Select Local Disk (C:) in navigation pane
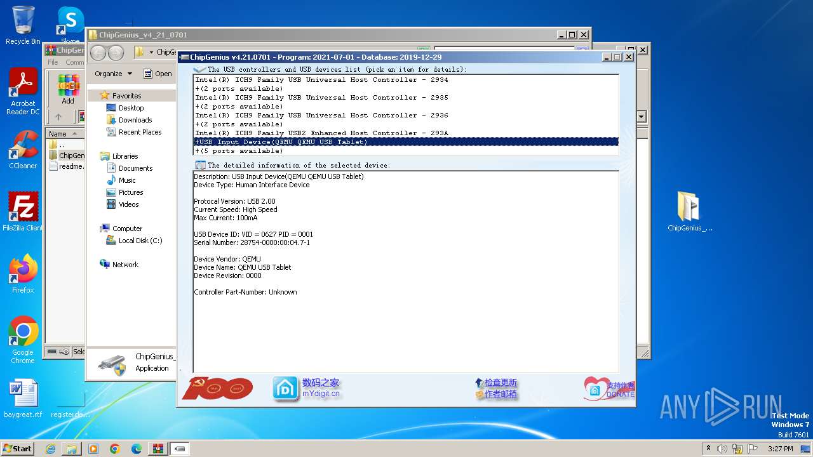The width and height of the screenshot is (813, 457). click(x=134, y=241)
